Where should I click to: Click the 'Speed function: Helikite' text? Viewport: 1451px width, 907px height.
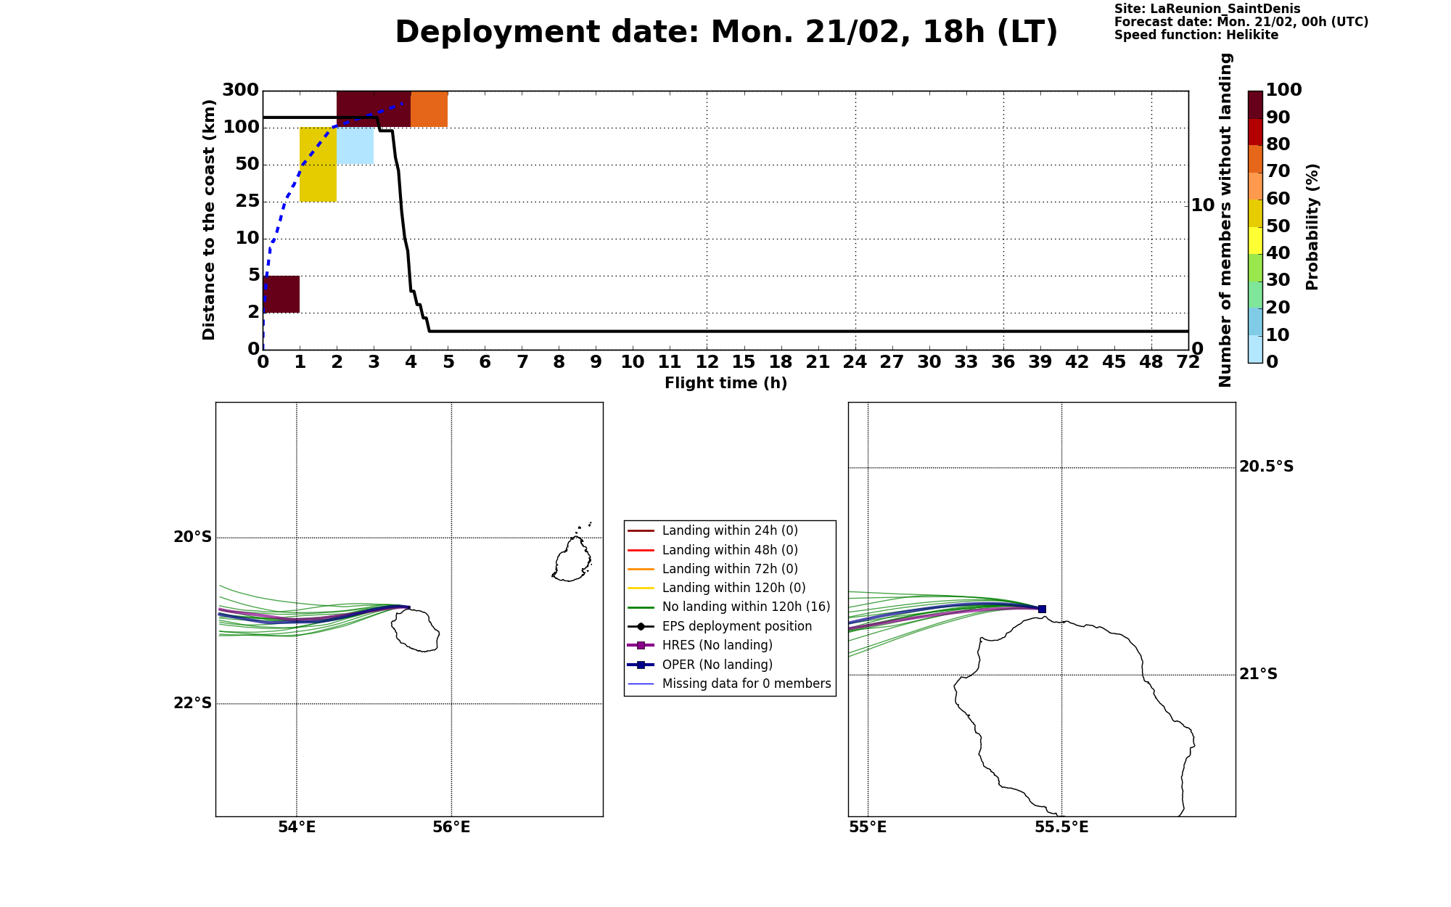pyautogui.click(x=1196, y=35)
